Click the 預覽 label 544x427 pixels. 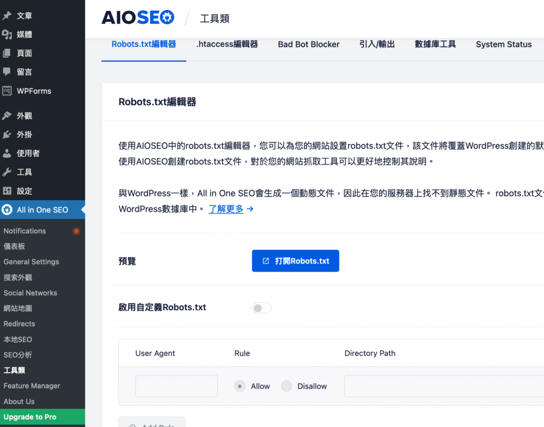pyautogui.click(x=127, y=261)
